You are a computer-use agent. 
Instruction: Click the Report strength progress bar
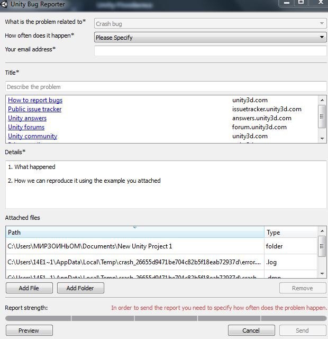pos(166,318)
